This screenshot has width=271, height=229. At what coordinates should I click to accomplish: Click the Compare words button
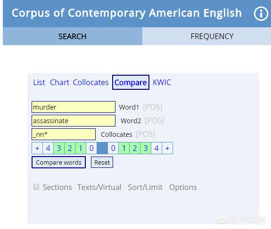58,162
